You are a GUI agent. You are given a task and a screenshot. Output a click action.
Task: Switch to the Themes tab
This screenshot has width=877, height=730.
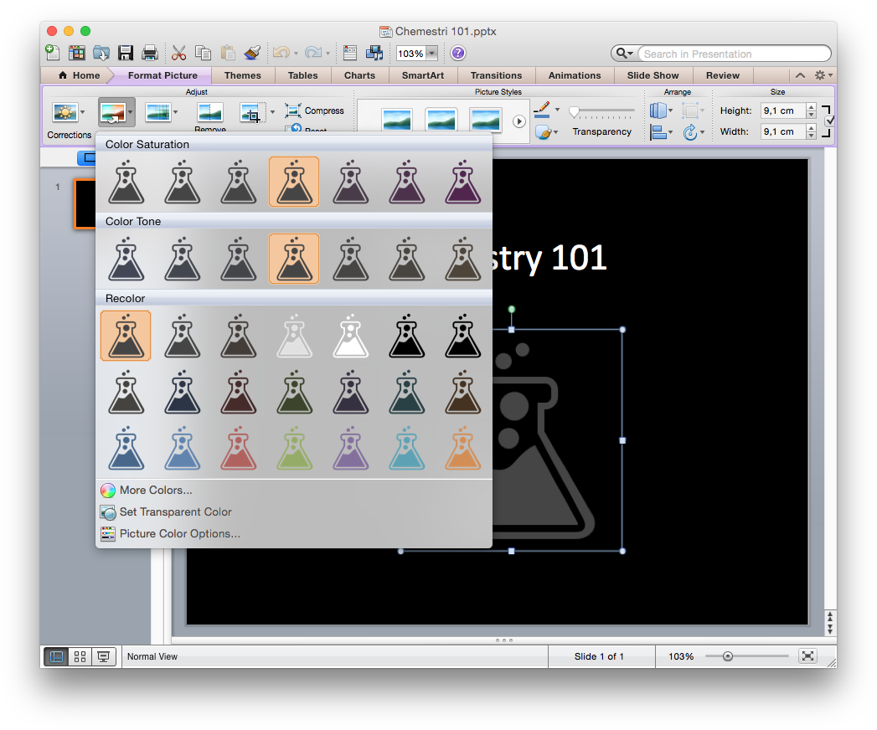click(243, 75)
